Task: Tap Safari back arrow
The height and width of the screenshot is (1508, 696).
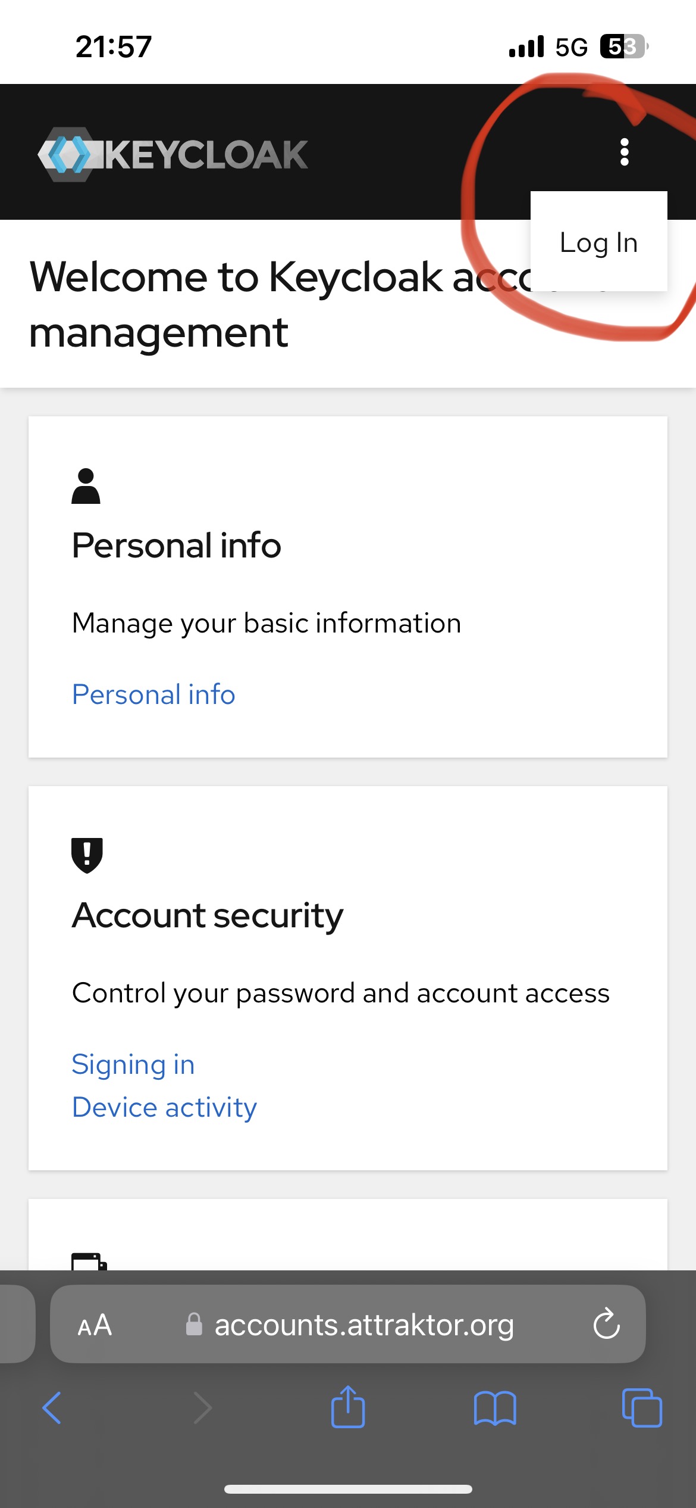Action: 52,1408
